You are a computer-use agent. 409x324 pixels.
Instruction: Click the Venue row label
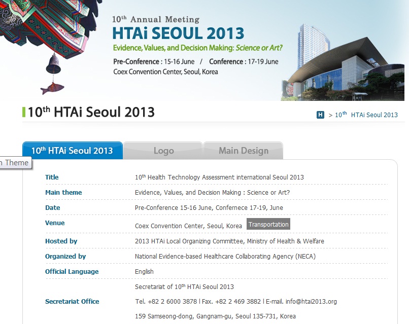(55, 223)
